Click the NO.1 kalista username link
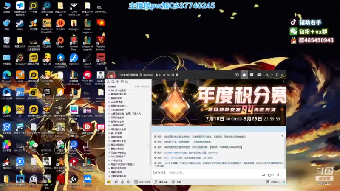Screen dimensions: 340x191 tap(171, 158)
